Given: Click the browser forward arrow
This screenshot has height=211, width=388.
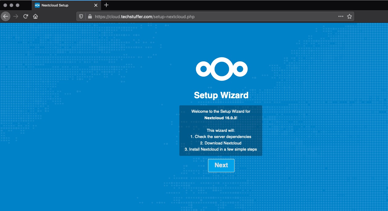Looking at the screenshot, I should click(x=16, y=17).
